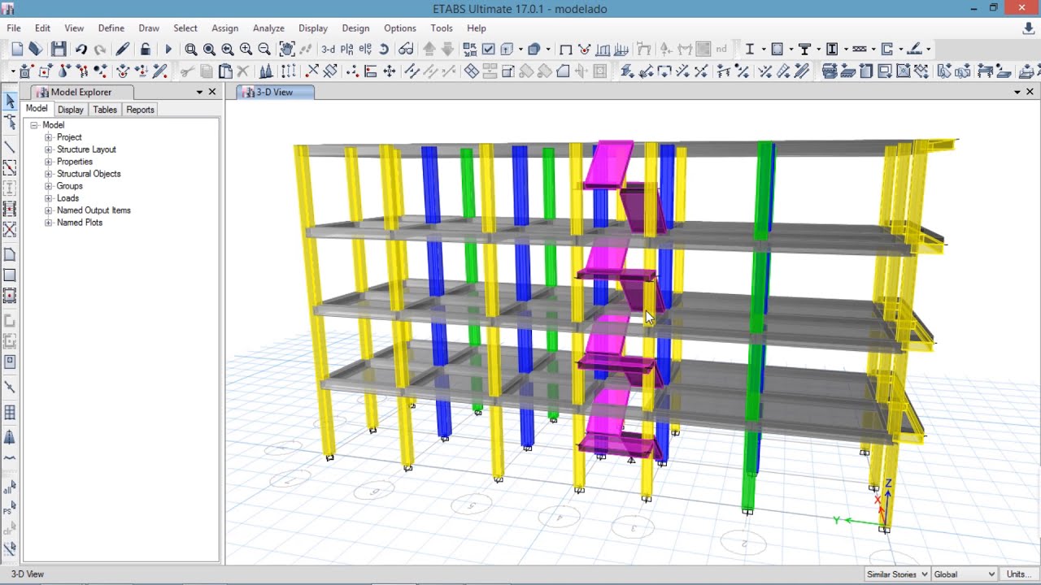This screenshot has height=585, width=1041.
Task: Open 3-D View window list arrow
Action: [1017, 92]
